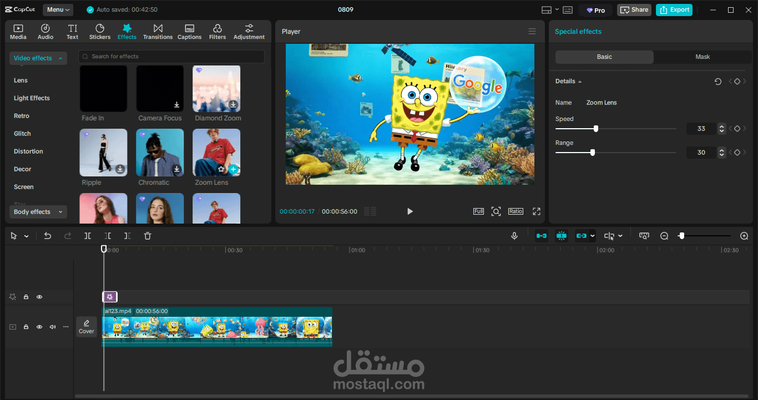Split the clip at the playhead
Screen dimensions: 758x400
pos(88,236)
